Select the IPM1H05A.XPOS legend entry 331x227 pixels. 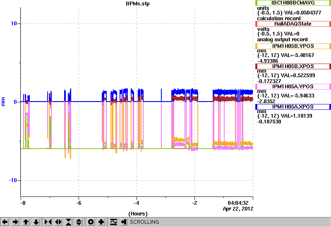[293, 107]
